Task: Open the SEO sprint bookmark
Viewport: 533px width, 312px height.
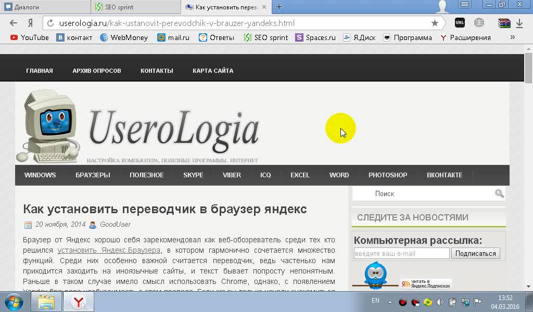Action: pos(266,37)
